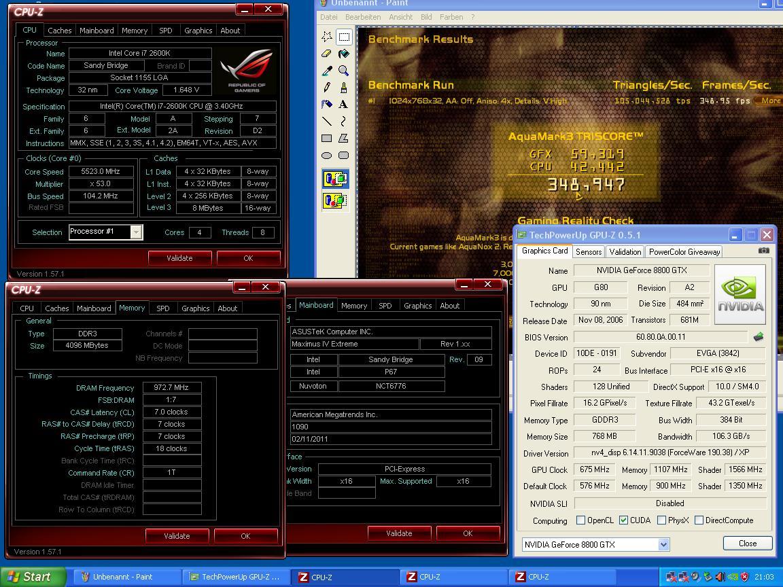Image resolution: width=783 pixels, height=587 pixels.
Task: Choose the straight Line tool in Paint
Action: [x=326, y=122]
